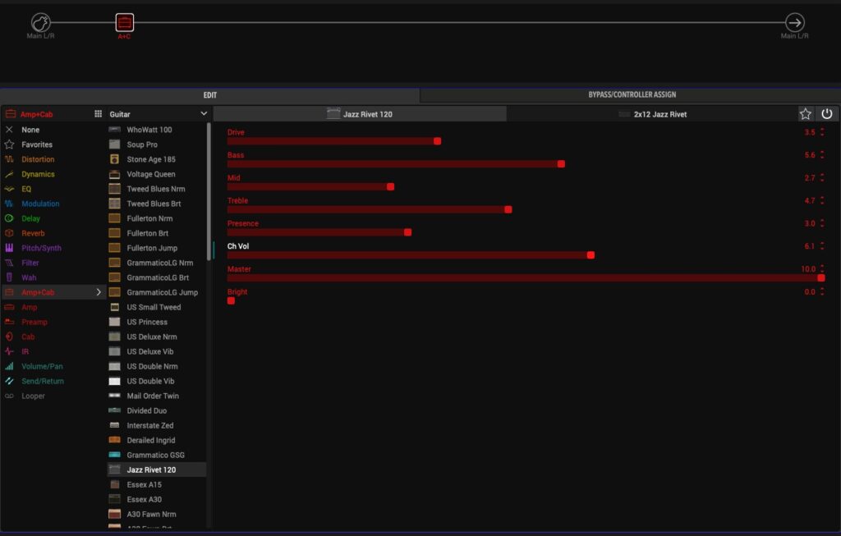Screen dimensions: 841x536
Task: Switch to Bypass/Controller Assign tab
Action: 632,95
